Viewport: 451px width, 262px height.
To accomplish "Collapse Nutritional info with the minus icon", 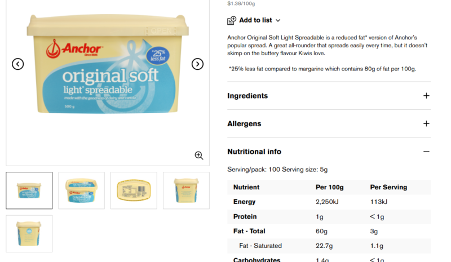I will (x=426, y=152).
